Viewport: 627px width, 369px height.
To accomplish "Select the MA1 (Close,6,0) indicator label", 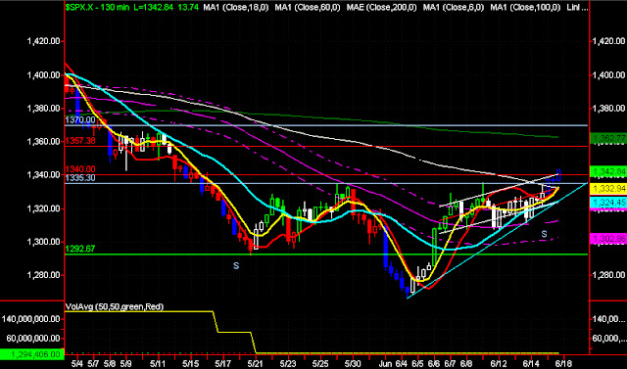I will point(454,8).
